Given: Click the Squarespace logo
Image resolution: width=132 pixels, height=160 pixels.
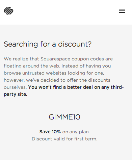Looking at the screenshot, I should (8, 11).
